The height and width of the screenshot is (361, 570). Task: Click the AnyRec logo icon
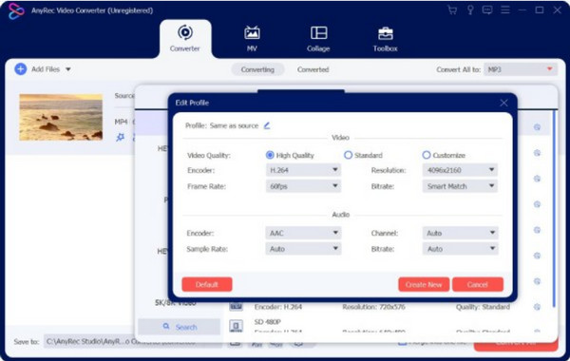tap(16, 10)
